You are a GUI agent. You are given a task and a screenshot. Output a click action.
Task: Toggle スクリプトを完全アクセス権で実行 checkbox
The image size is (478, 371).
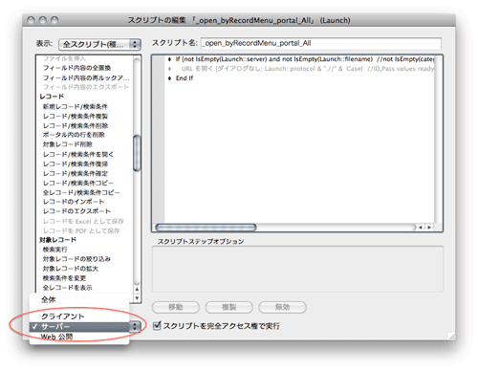(x=157, y=325)
